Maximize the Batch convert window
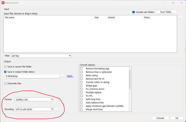186x122 pixels. point(173,3)
